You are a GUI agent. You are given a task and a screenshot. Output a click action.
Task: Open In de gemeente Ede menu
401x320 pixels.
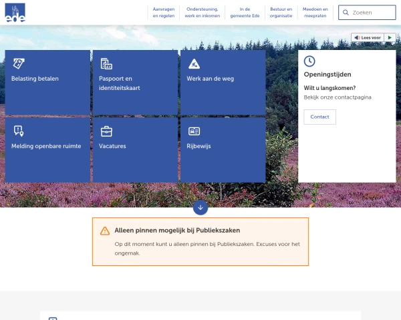point(245,13)
